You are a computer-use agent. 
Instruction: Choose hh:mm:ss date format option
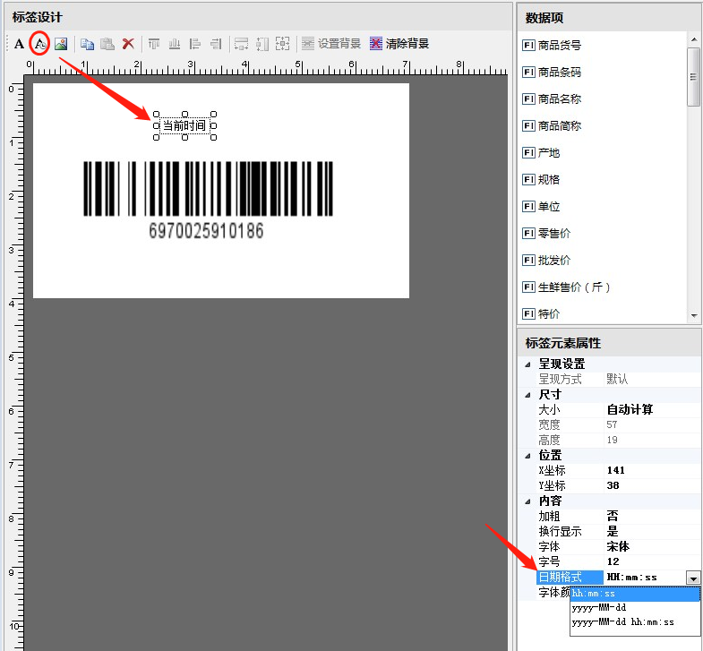[x=635, y=594]
